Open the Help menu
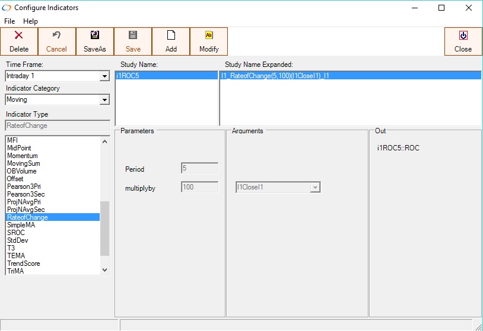 click(x=30, y=21)
